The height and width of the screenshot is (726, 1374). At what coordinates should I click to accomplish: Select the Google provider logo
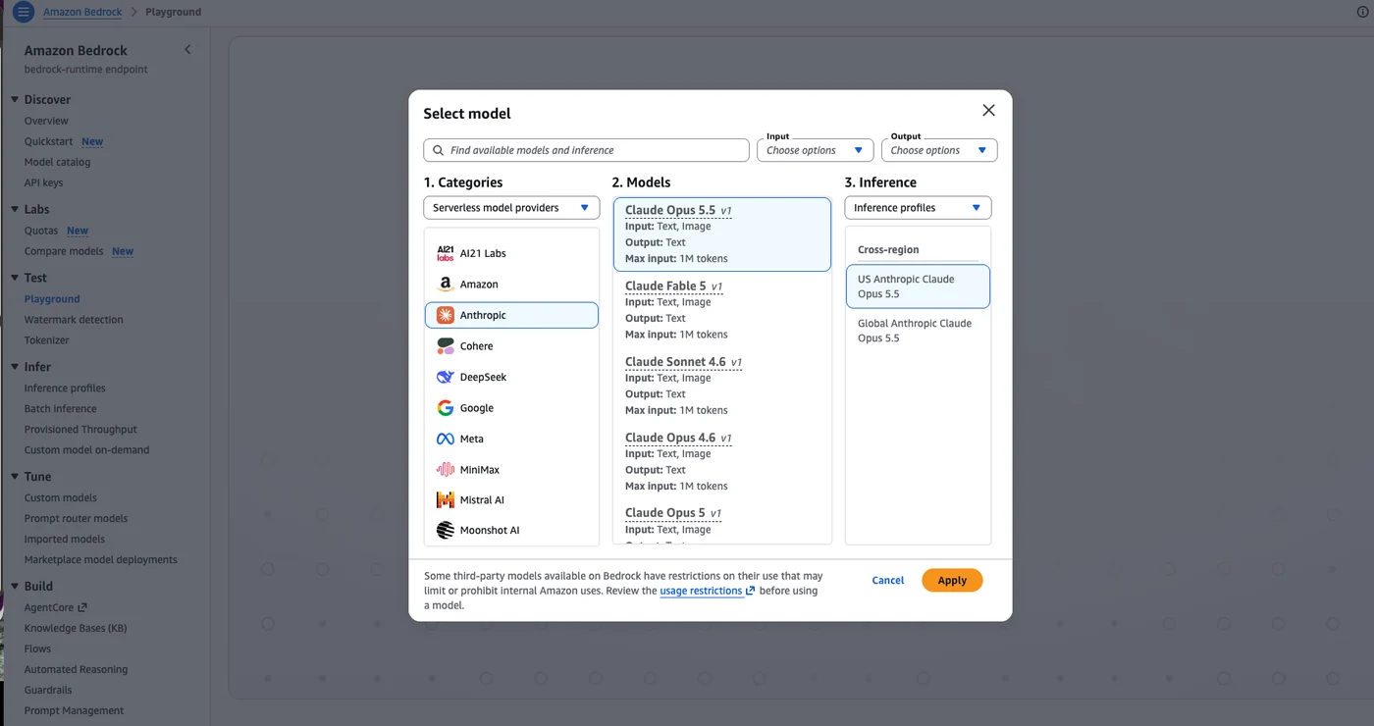(x=446, y=408)
